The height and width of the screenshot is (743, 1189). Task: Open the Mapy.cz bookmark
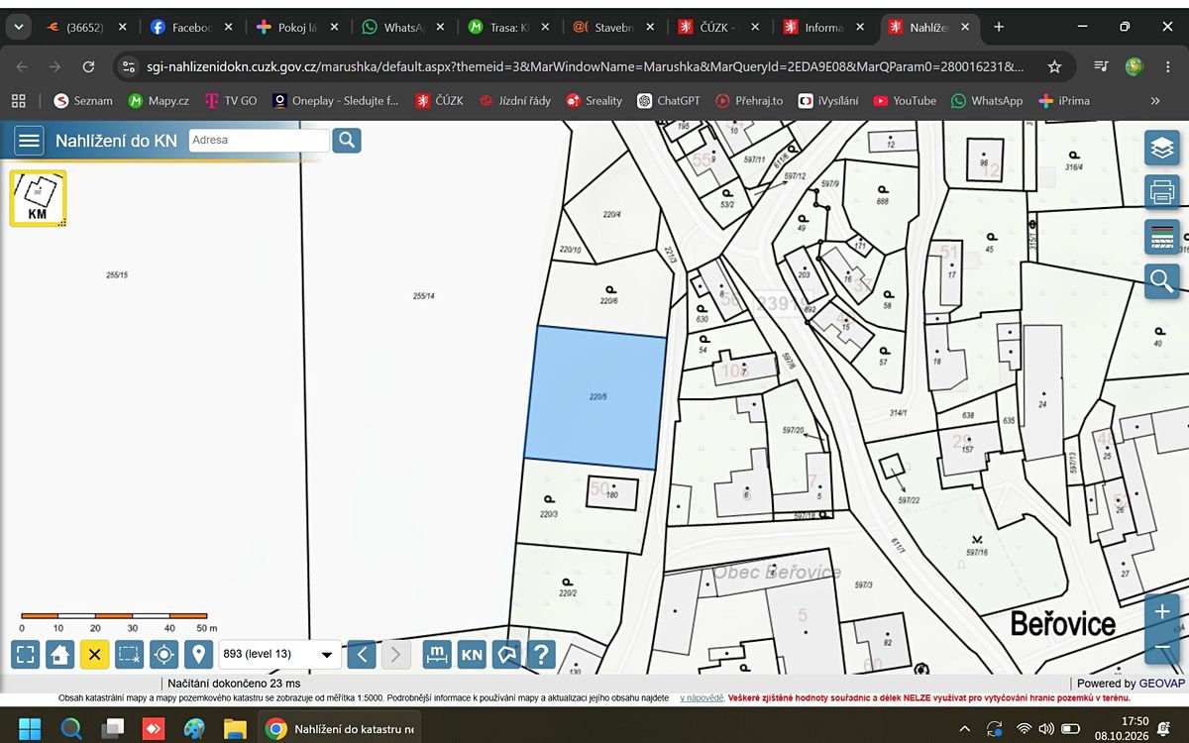(159, 100)
